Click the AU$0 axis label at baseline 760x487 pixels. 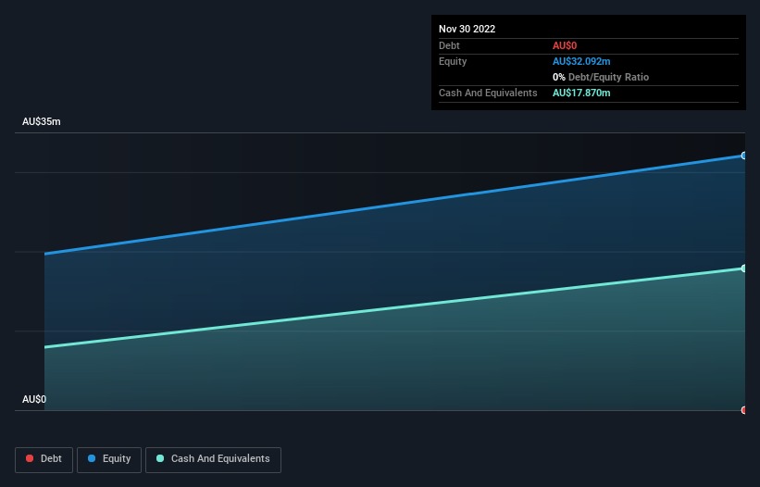coord(34,399)
